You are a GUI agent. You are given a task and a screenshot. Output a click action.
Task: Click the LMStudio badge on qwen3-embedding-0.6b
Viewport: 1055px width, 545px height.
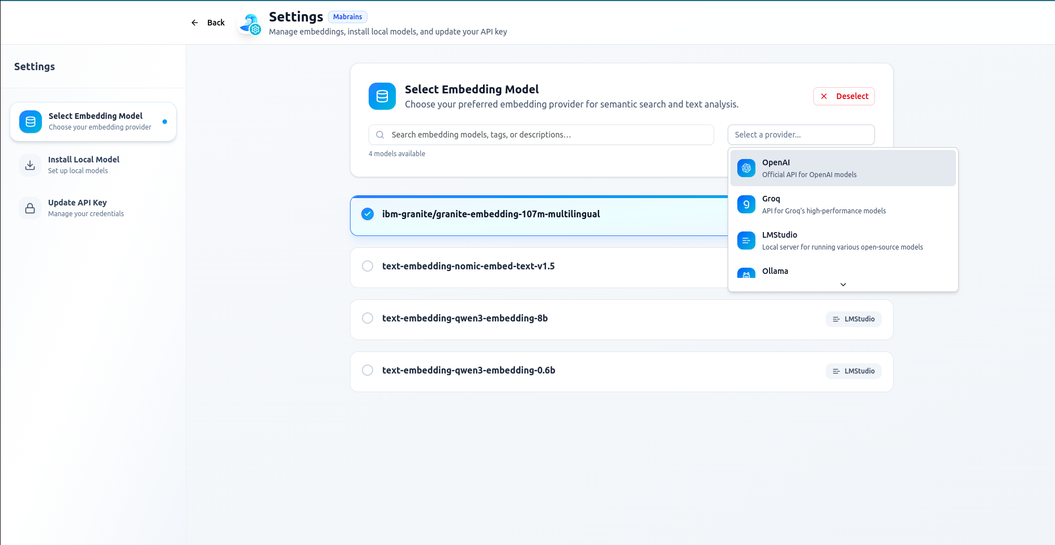point(853,371)
